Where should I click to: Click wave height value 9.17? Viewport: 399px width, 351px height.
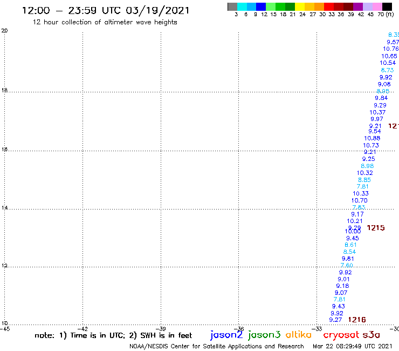[x=357, y=214]
